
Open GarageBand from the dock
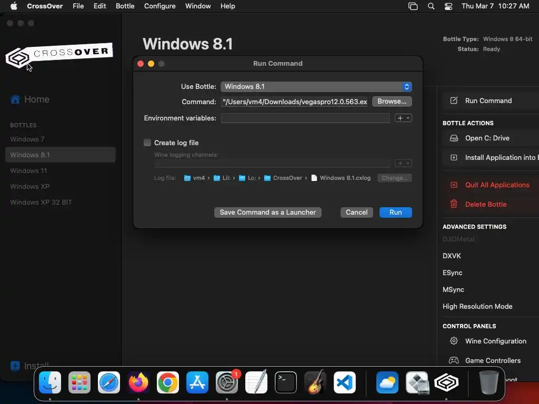(315, 382)
